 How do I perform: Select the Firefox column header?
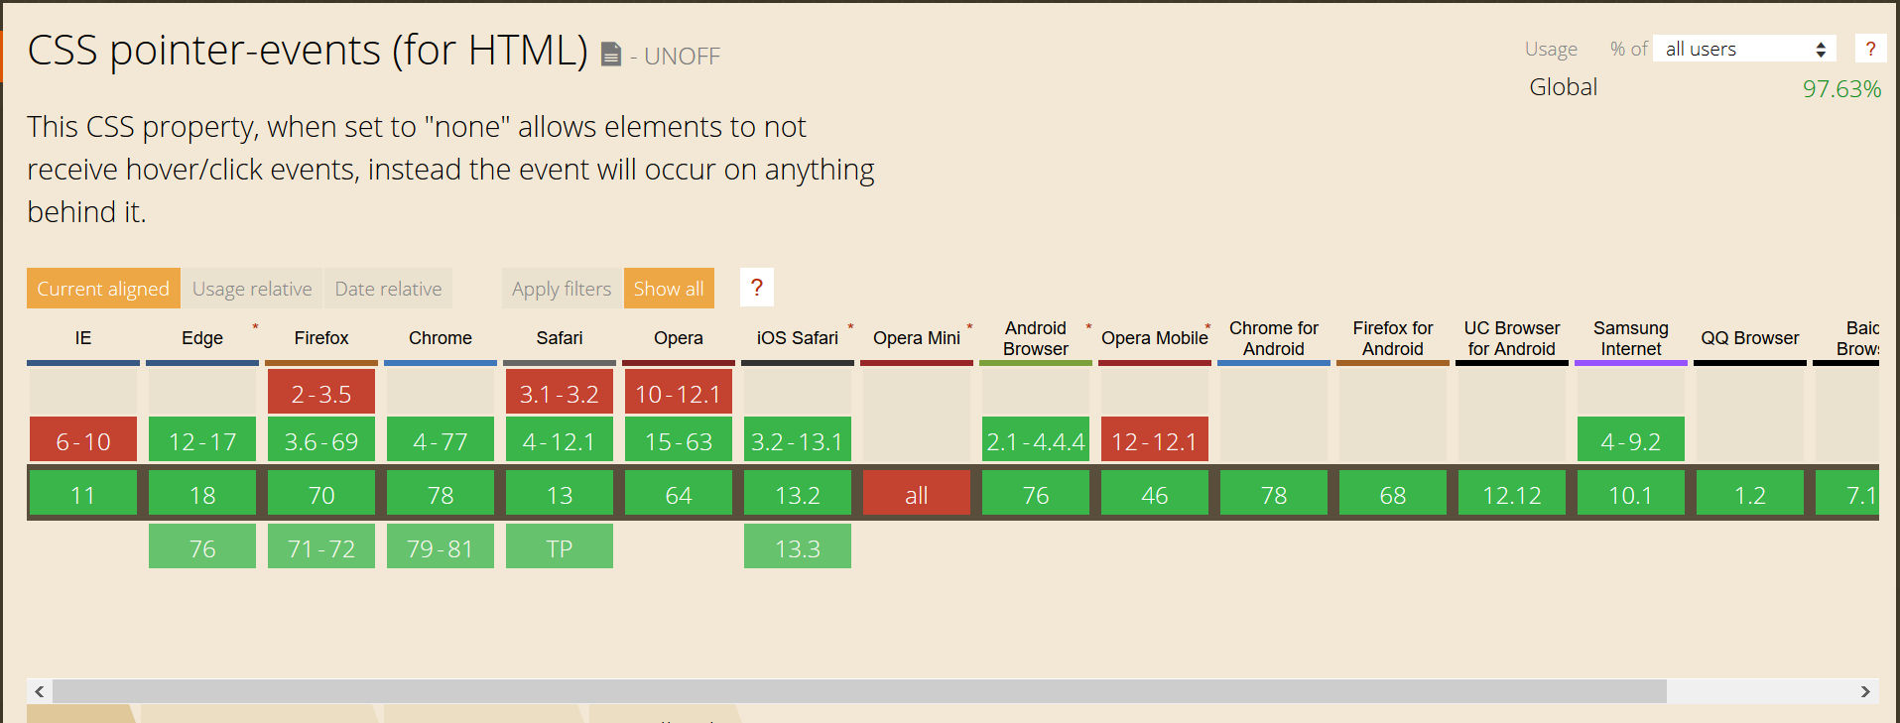click(x=320, y=338)
